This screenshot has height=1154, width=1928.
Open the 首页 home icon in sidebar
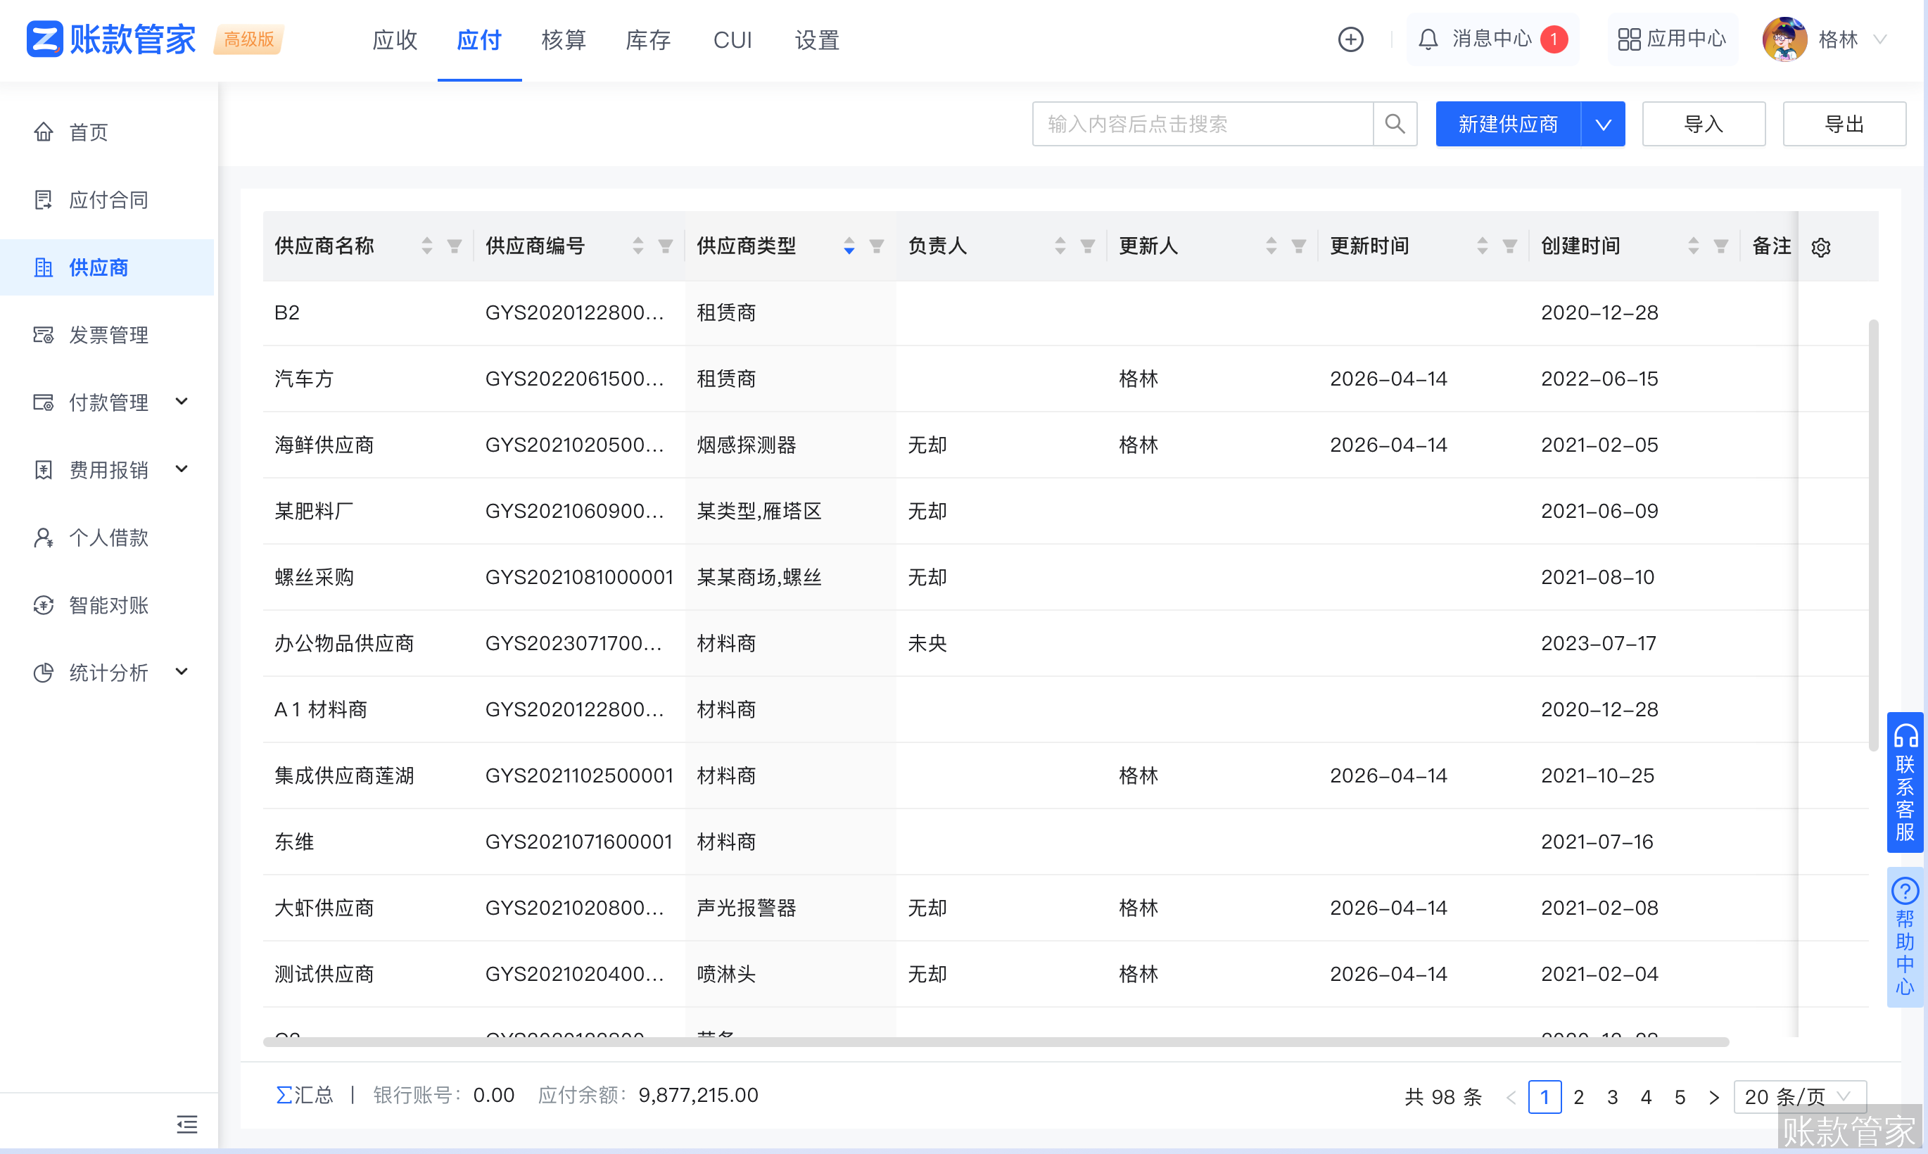click(44, 132)
